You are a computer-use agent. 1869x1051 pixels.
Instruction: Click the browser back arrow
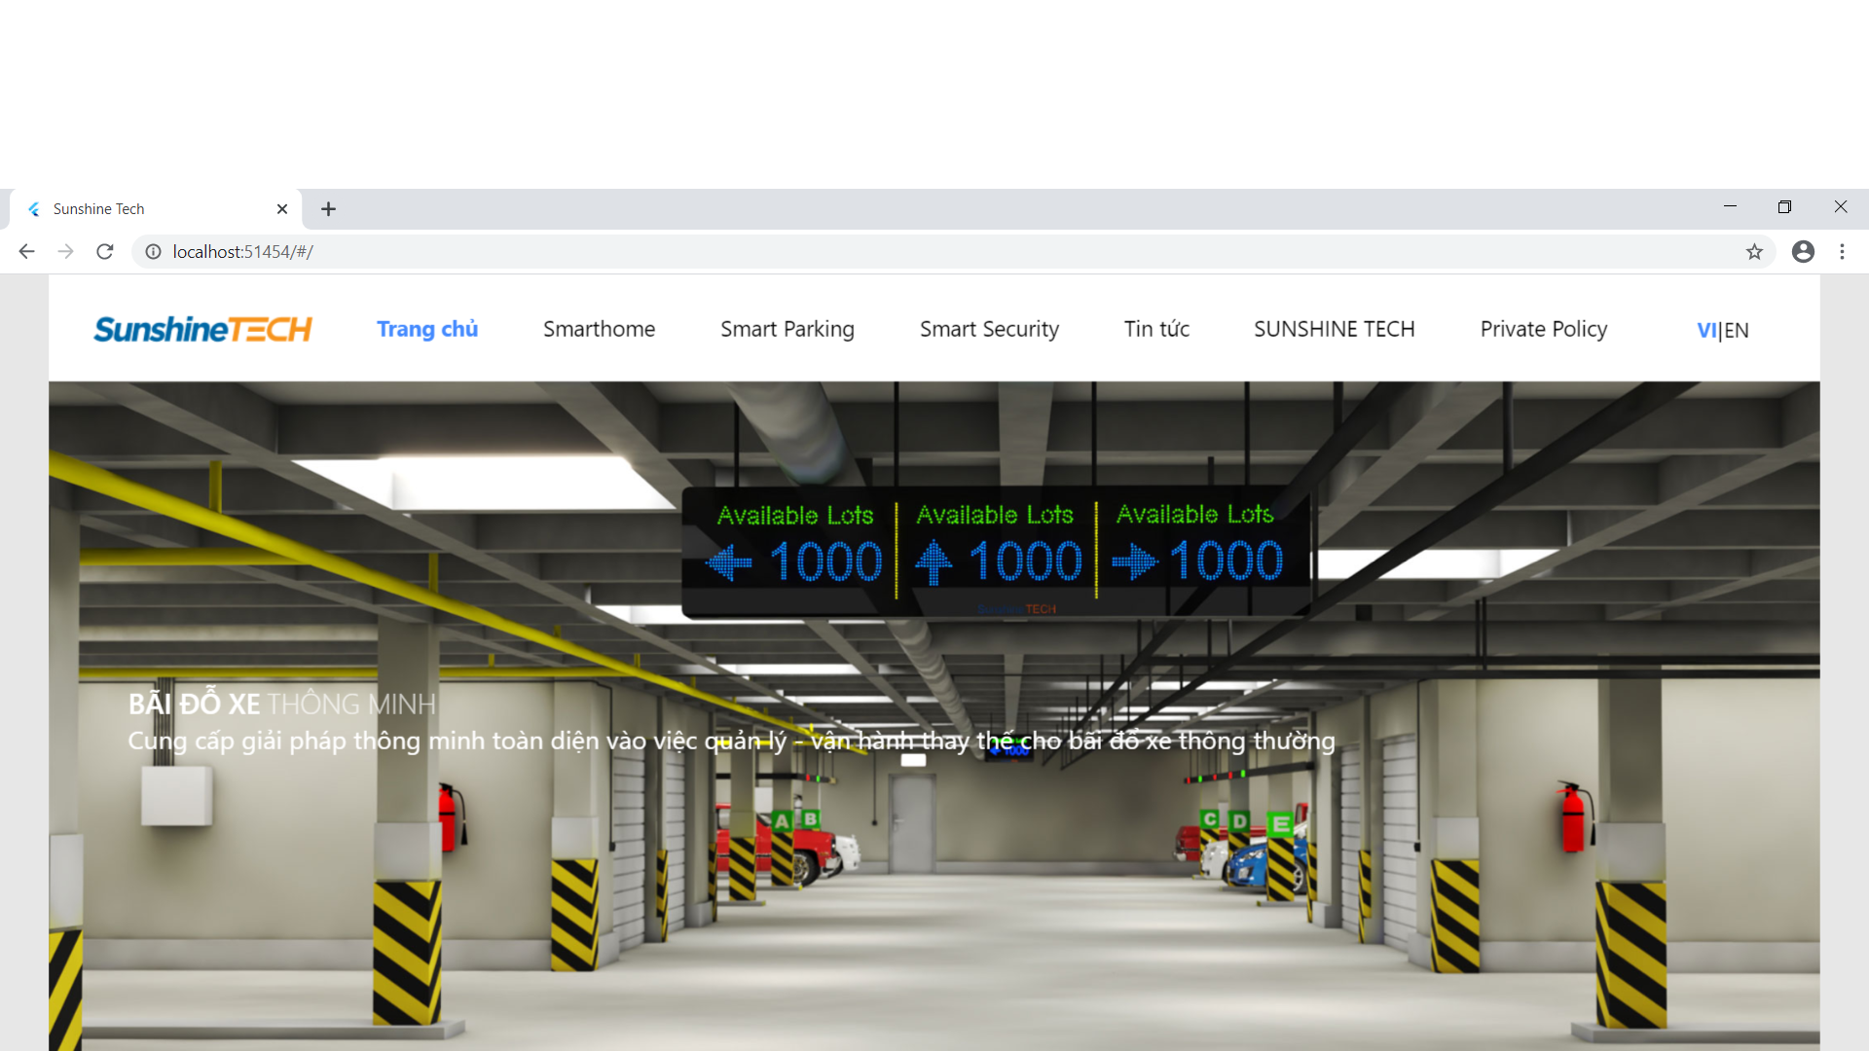coord(26,252)
